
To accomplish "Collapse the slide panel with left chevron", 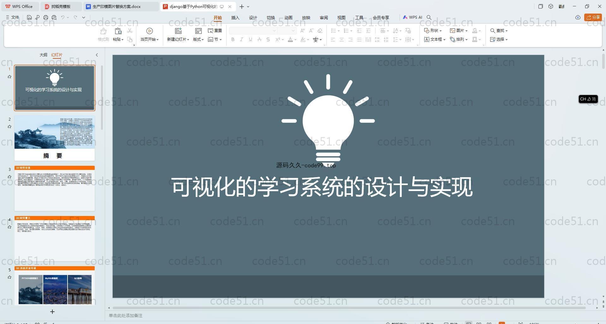I will coord(97,55).
